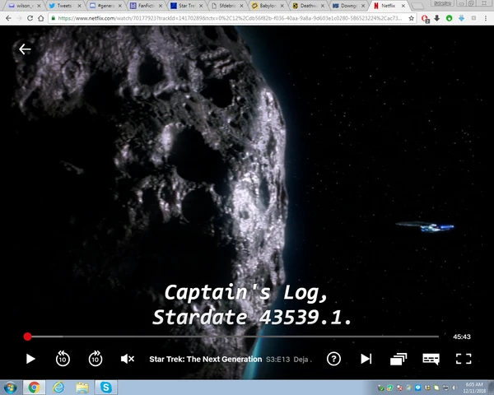Open audio and subtitles options

[x=431, y=359]
